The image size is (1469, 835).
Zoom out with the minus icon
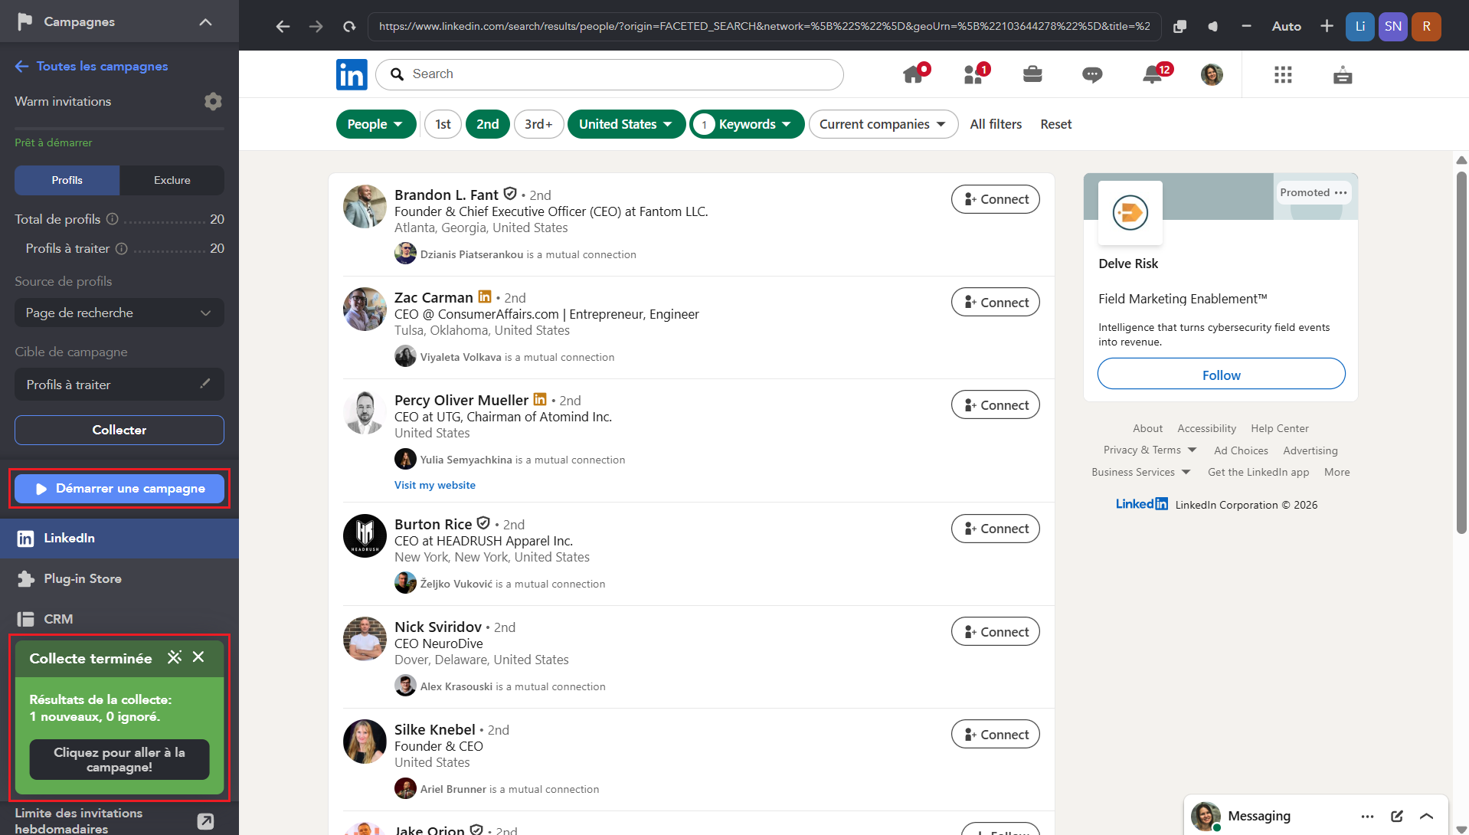pyautogui.click(x=1246, y=26)
